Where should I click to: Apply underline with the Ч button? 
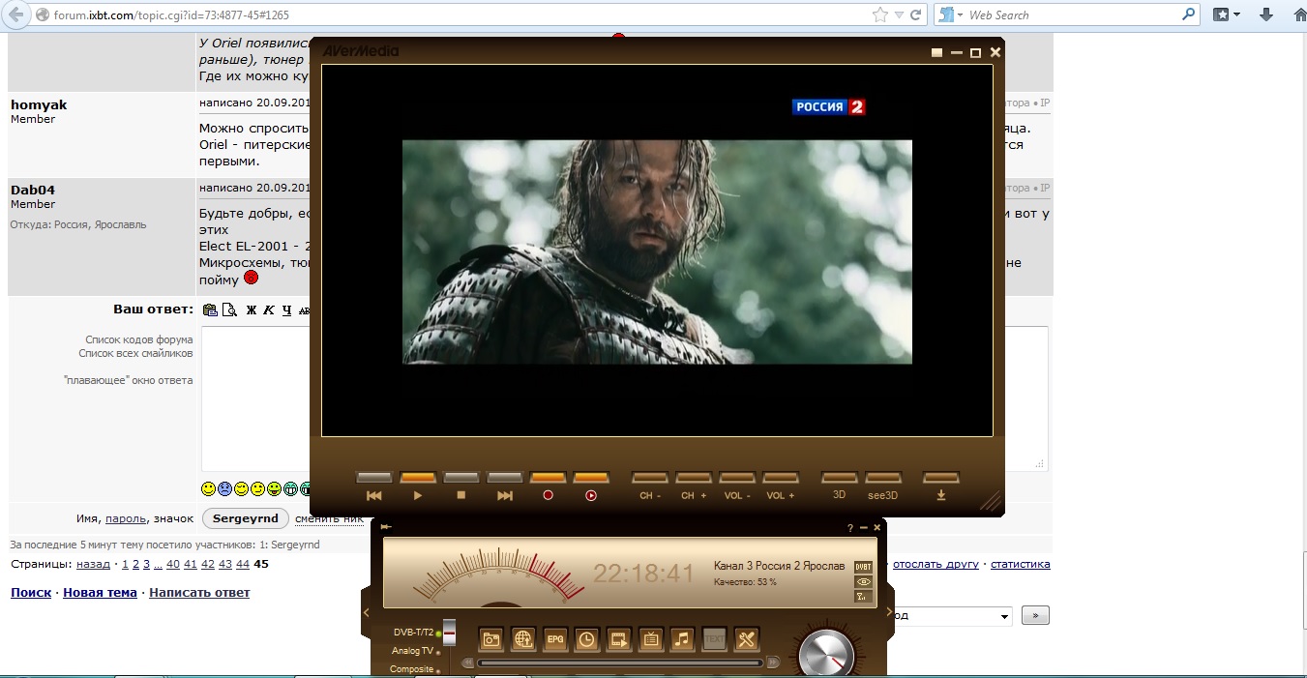pos(286,310)
